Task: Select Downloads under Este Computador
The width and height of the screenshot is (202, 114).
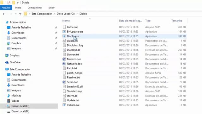Action: point(18,85)
